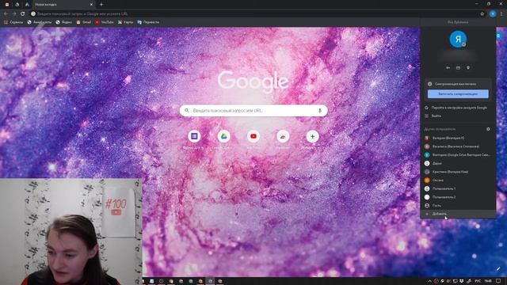The width and height of the screenshot is (507, 285).
Task: Open the Яндекс bookmark
Action: pyautogui.click(x=64, y=22)
